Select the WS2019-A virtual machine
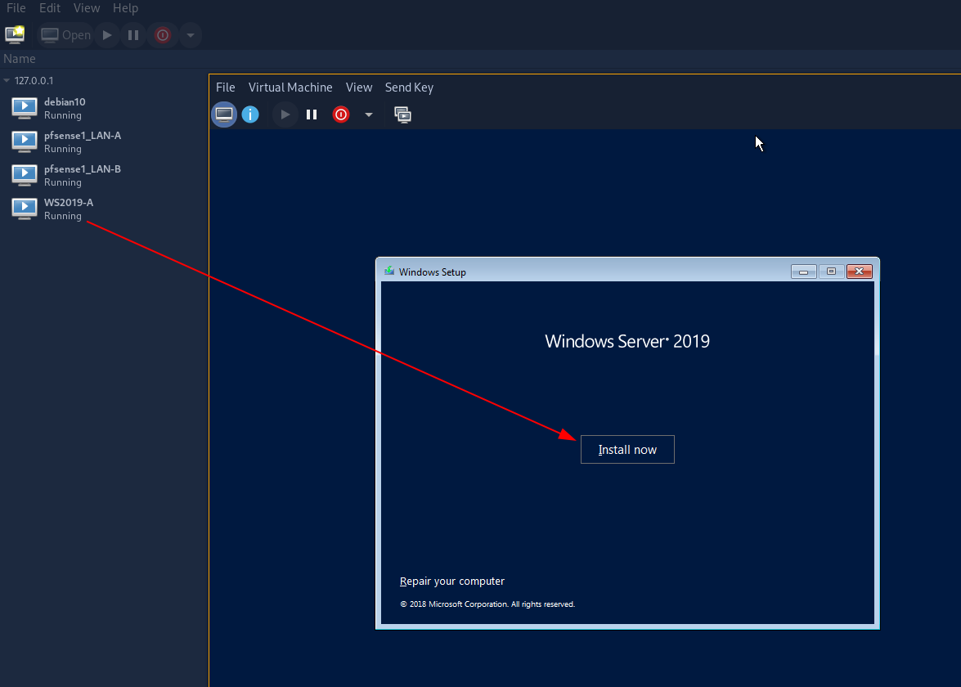 104,209
